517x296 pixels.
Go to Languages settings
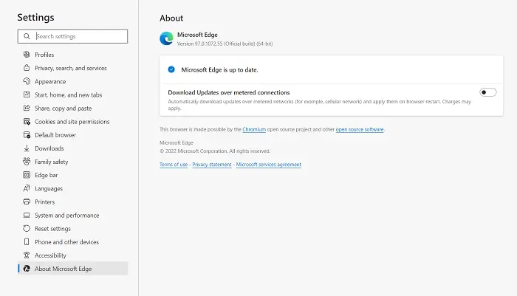tap(72, 188)
